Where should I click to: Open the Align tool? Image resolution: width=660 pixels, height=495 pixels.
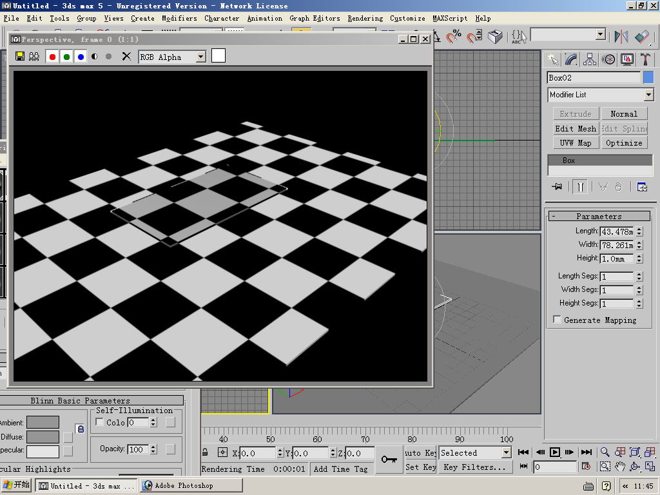pos(642,36)
